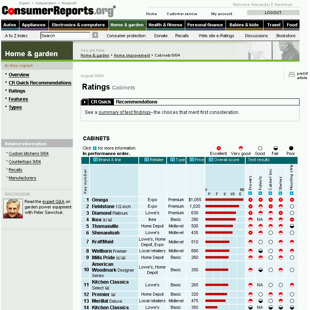Click footnote 2 icon beside Mills Pride

(123, 258)
